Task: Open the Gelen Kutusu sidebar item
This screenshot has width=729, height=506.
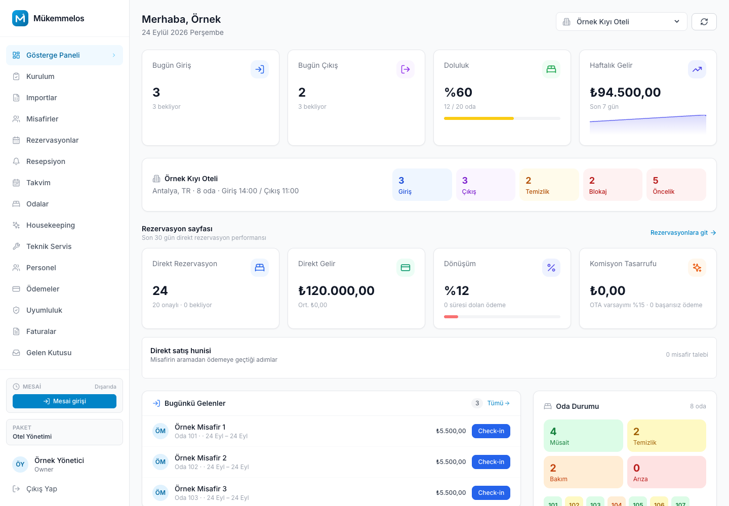Action: [64, 353]
